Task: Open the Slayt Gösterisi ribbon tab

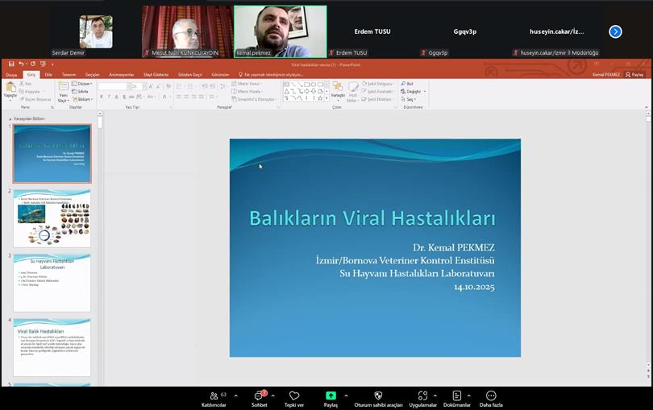Action: tap(156, 74)
